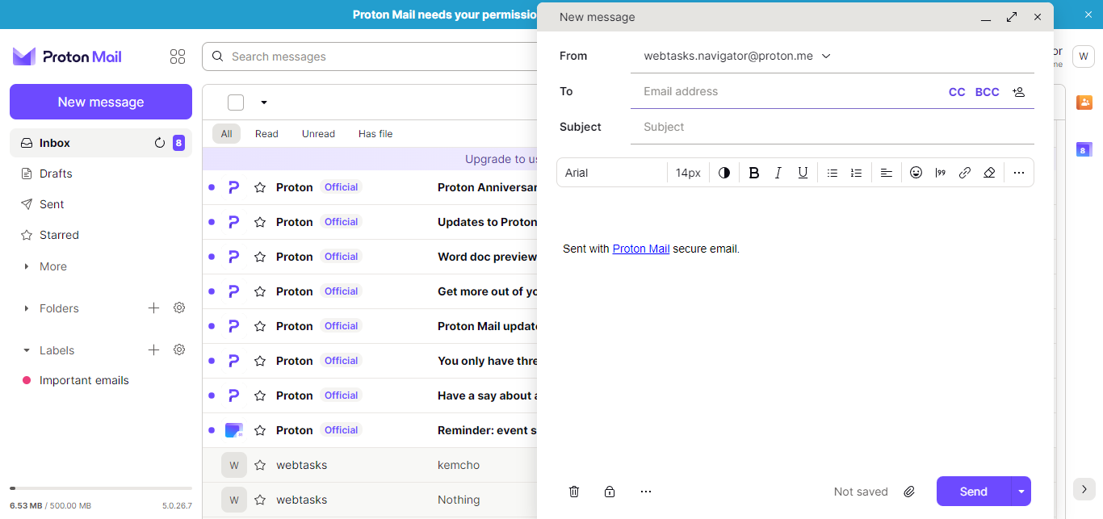Viewport: 1103px width, 519px height.
Task: Star the Word doc preview email
Action: point(260,257)
